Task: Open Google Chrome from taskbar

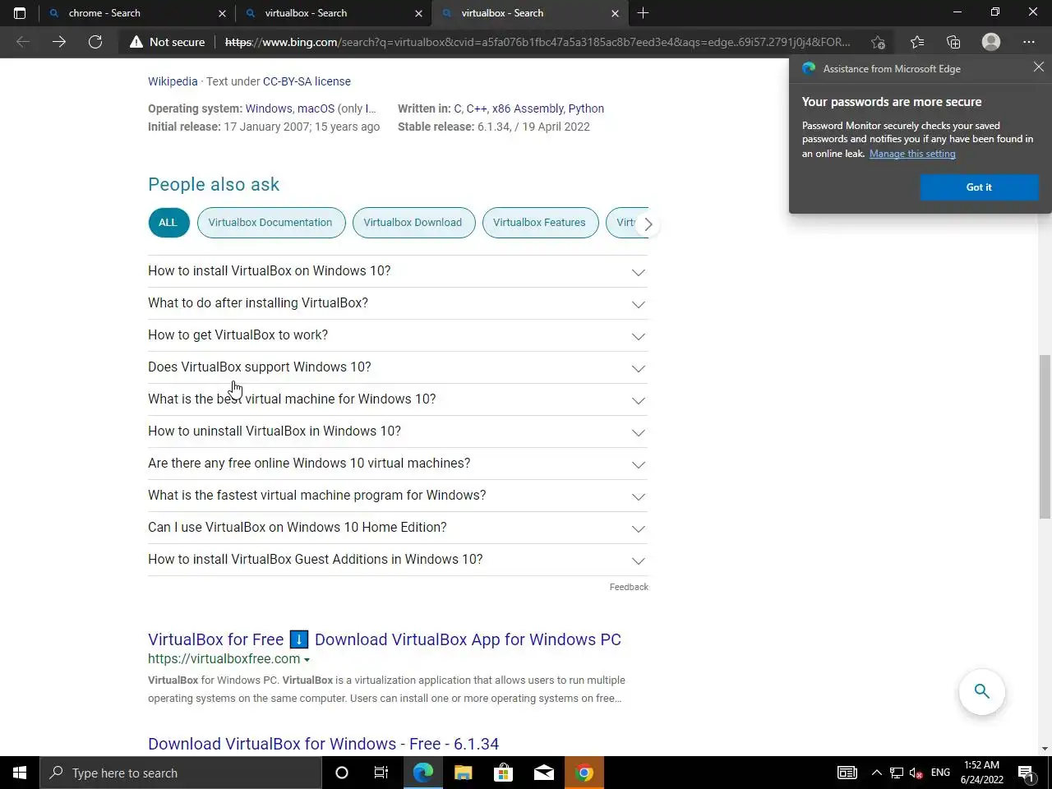Action: coord(584,773)
